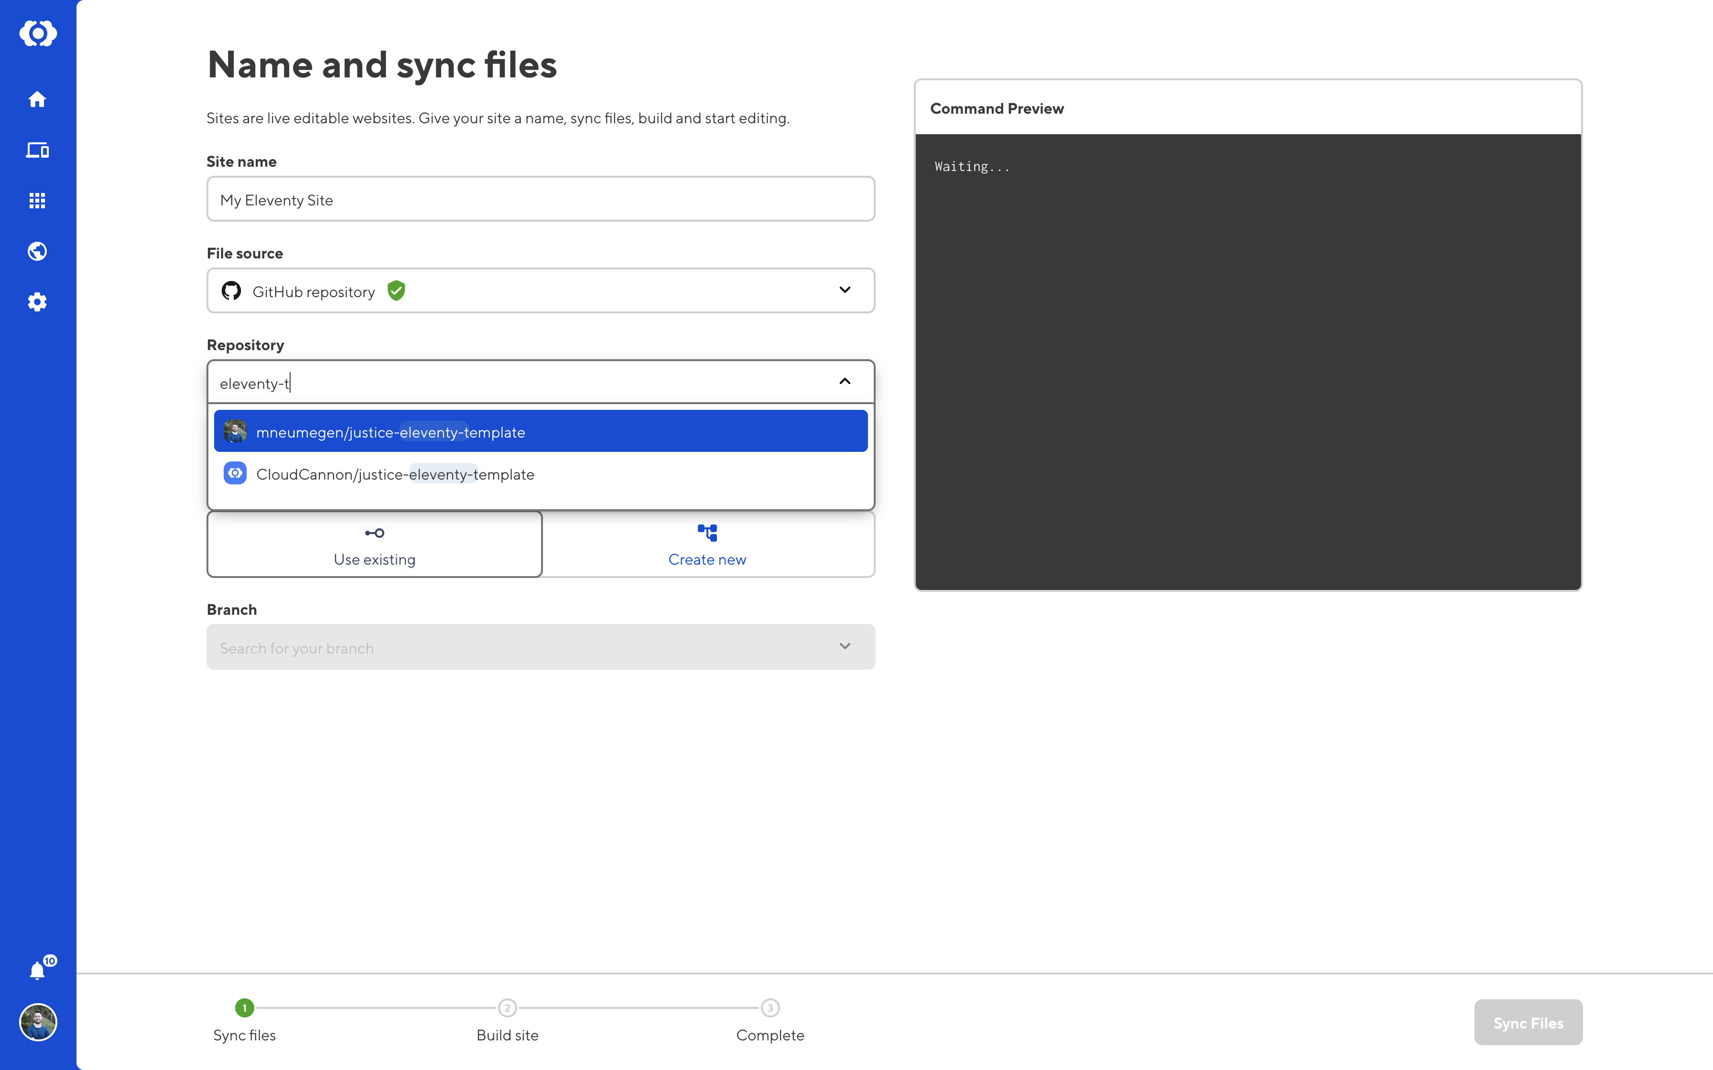
Task: Click the Sync files step 1 marker
Action: (x=244, y=1008)
